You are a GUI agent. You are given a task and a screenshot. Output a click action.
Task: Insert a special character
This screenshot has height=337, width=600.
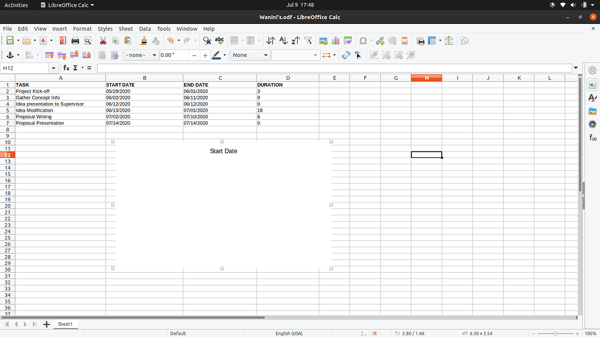click(363, 40)
